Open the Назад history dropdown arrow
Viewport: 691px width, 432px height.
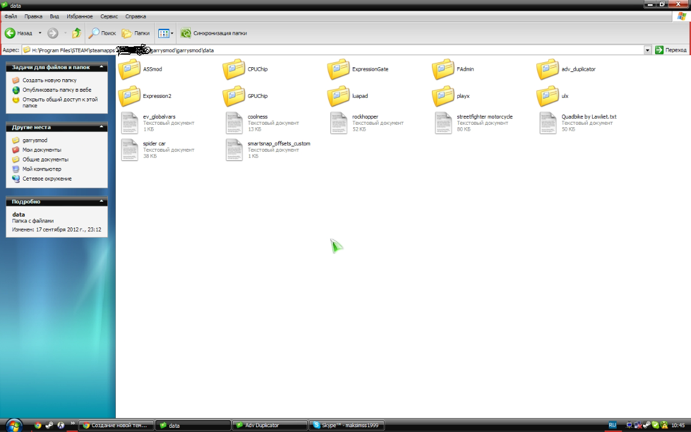40,33
